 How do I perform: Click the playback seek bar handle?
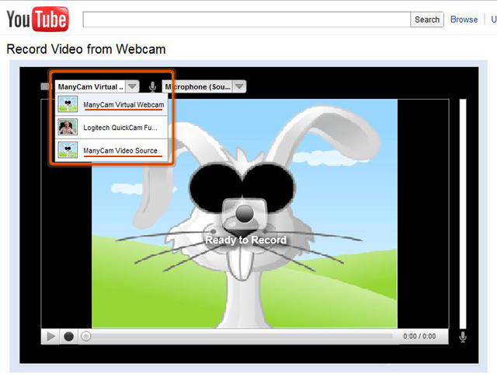(85, 336)
